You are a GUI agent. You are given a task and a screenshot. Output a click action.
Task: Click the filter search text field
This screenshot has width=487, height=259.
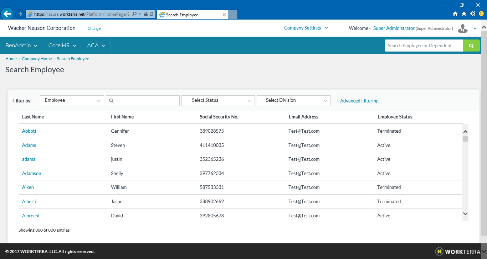[x=143, y=100]
